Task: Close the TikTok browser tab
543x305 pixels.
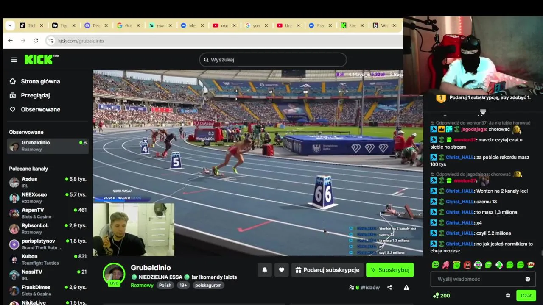Action: [x=42, y=25]
